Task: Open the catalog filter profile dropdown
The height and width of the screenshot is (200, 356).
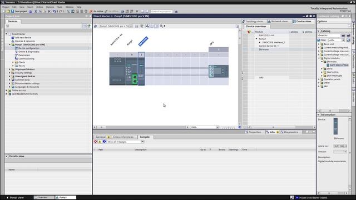Action: [x=343, y=40]
